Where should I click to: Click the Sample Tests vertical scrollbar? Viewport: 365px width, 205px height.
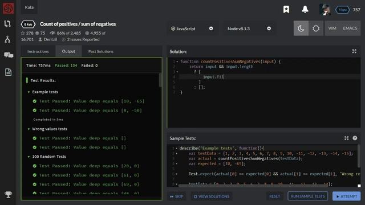(359, 155)
